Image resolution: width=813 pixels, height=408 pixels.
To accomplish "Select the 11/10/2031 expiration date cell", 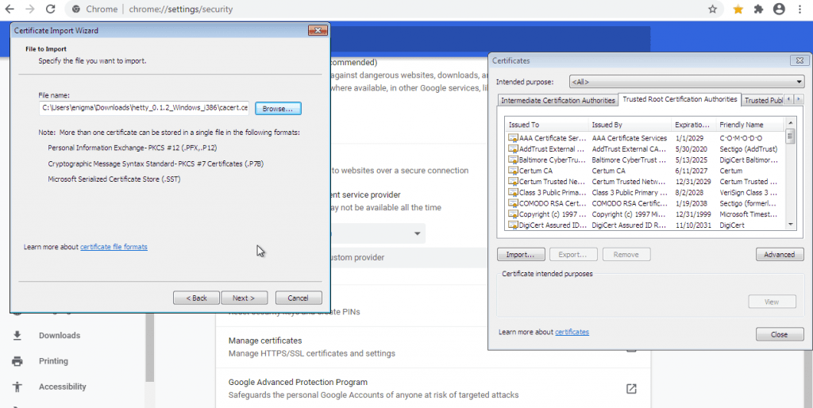I will [x=692, y=225].
